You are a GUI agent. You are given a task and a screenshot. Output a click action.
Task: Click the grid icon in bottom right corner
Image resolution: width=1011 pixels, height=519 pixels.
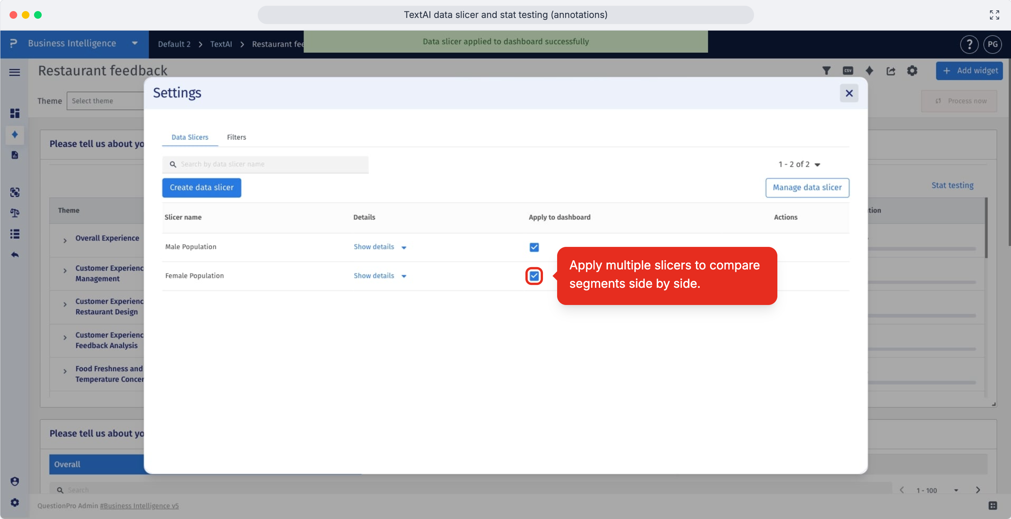pyautogui.click(x=993, y=506)
